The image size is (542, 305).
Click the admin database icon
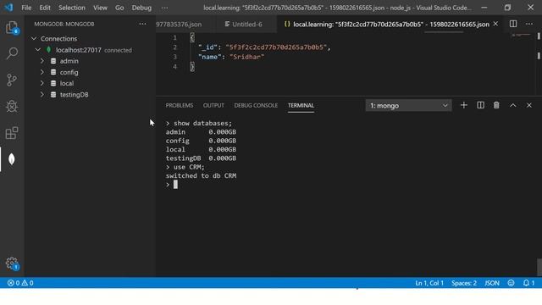(53, 61)
